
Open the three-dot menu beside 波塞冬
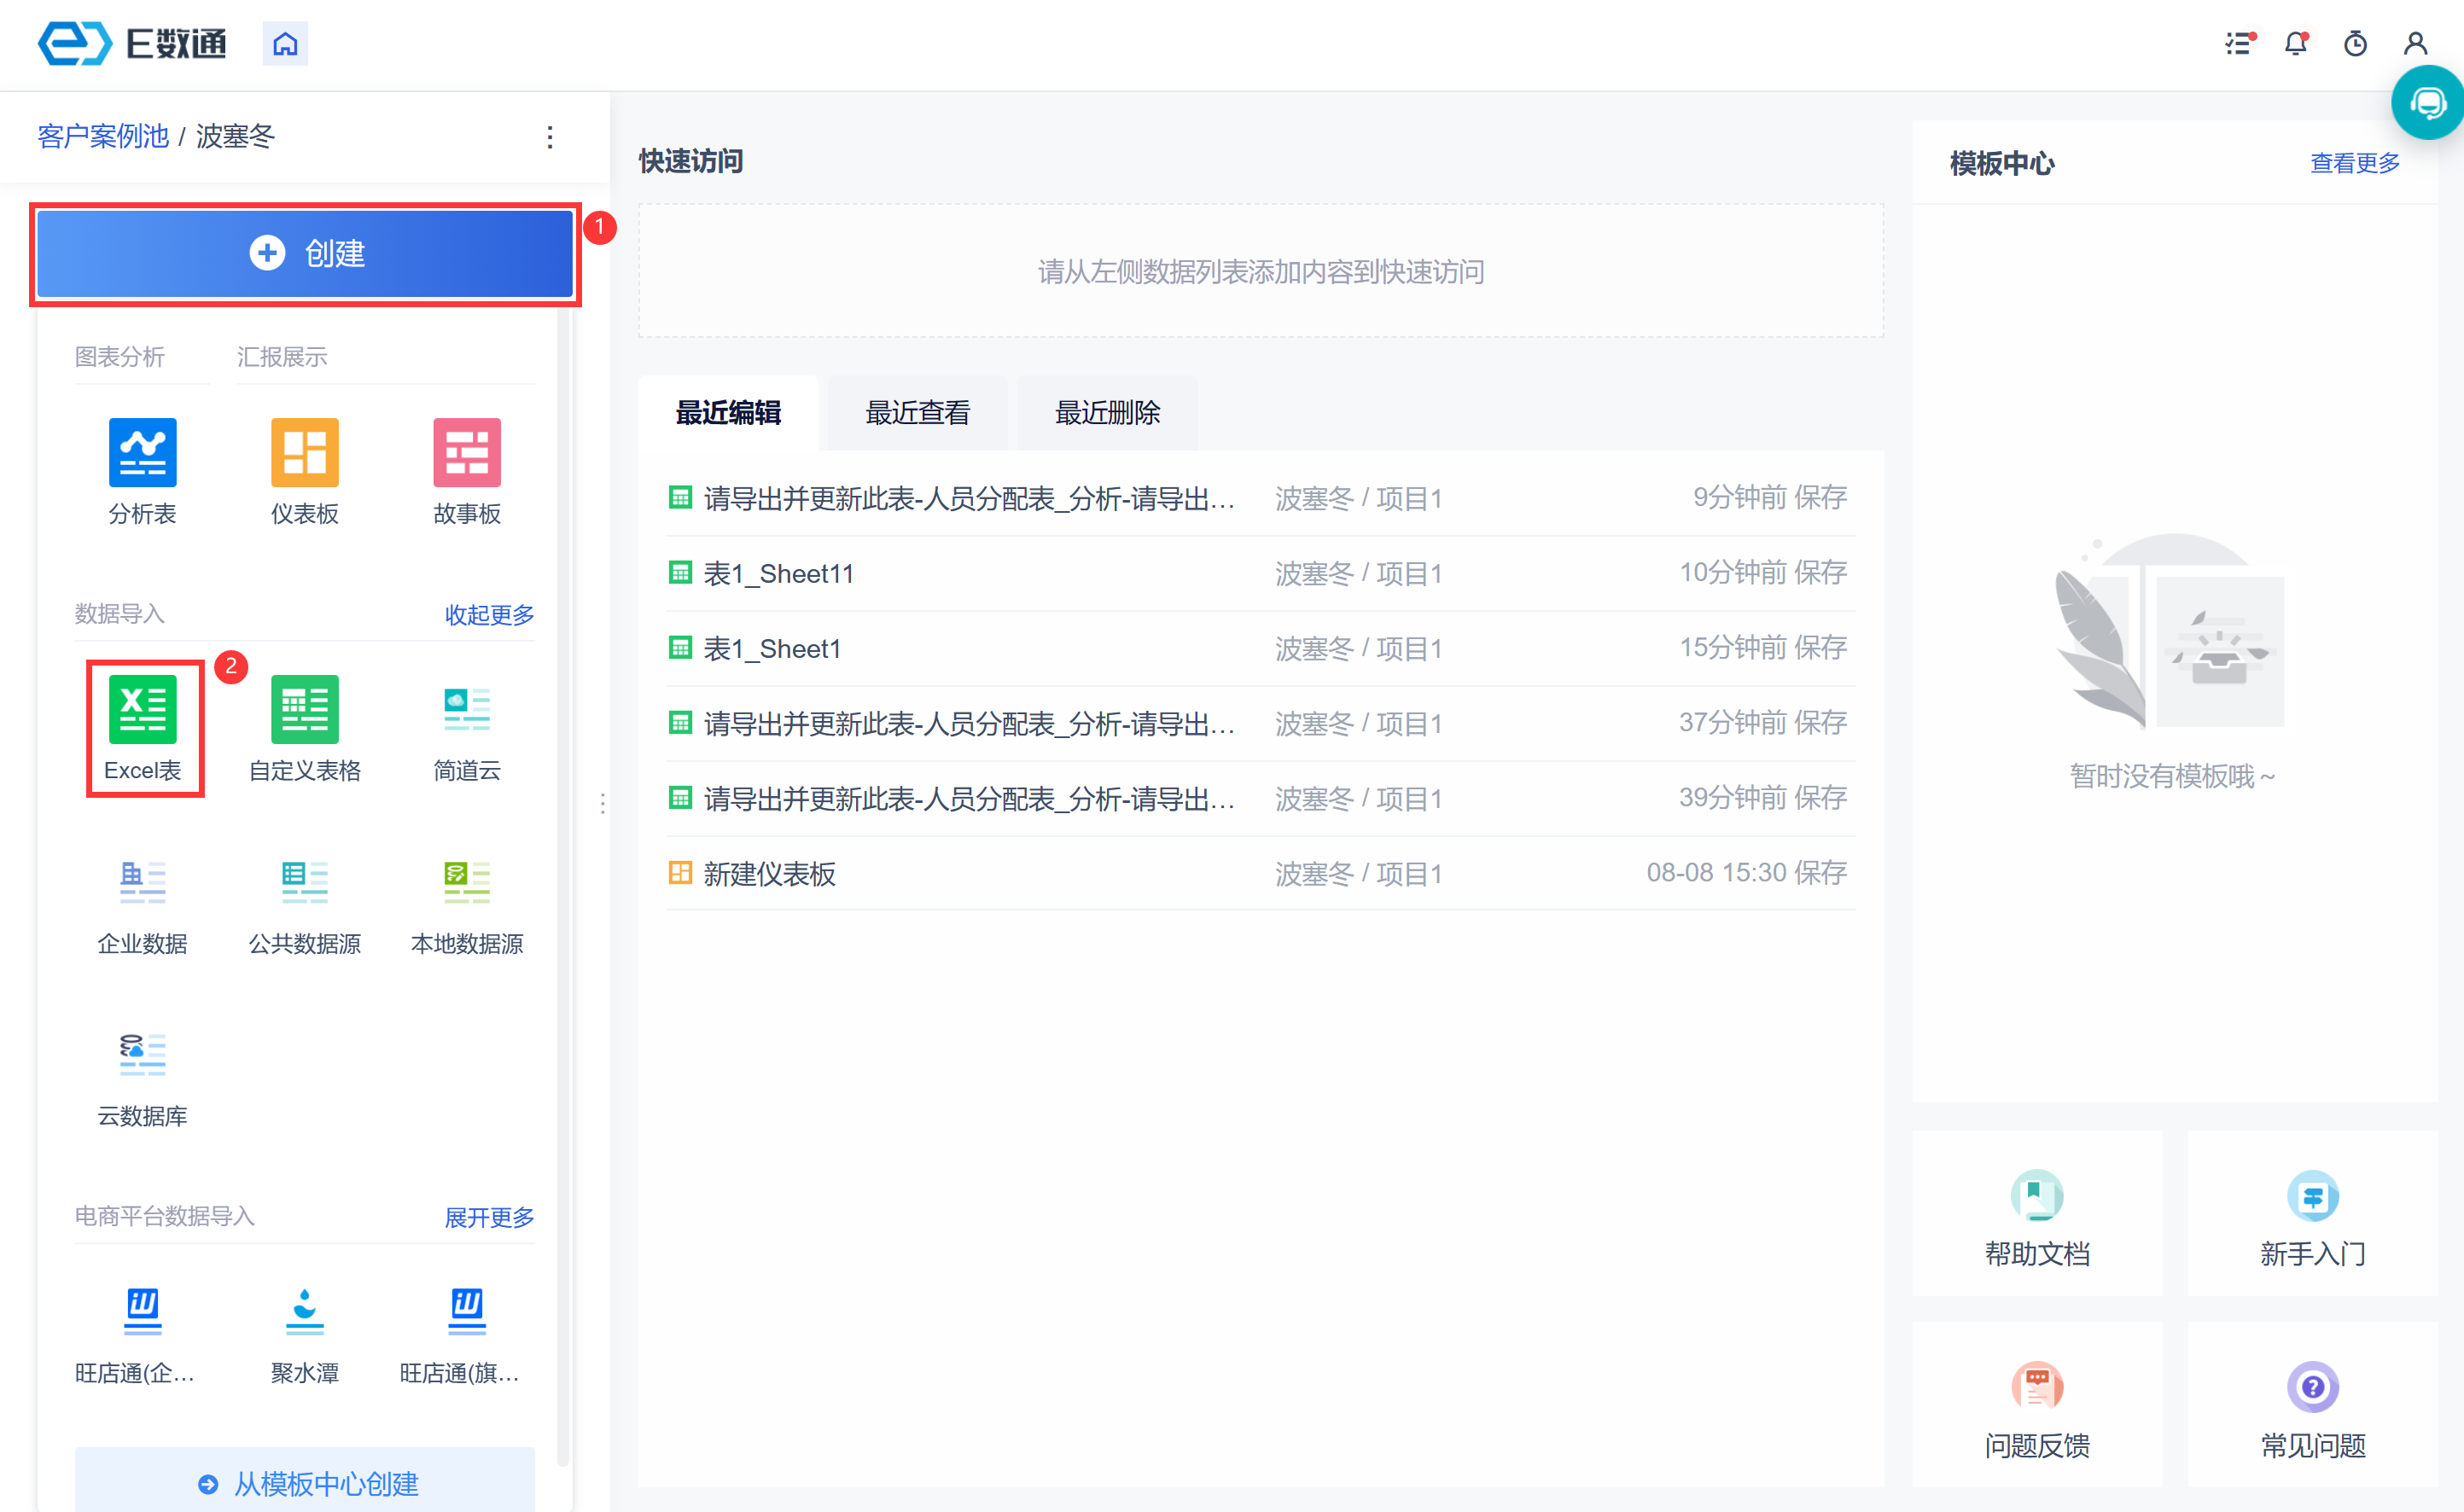click(x=550, y=137)
